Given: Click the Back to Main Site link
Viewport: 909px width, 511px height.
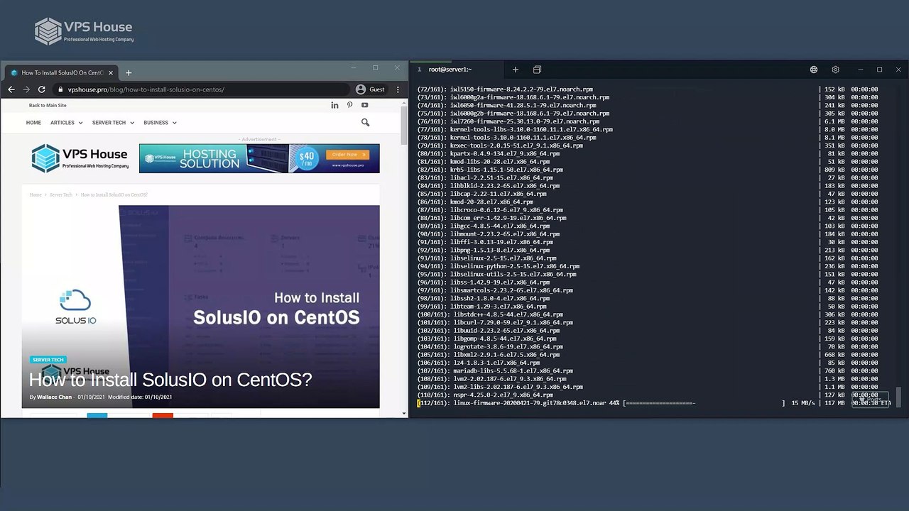Looking at the screenshot, I should (x=48, y=105).
